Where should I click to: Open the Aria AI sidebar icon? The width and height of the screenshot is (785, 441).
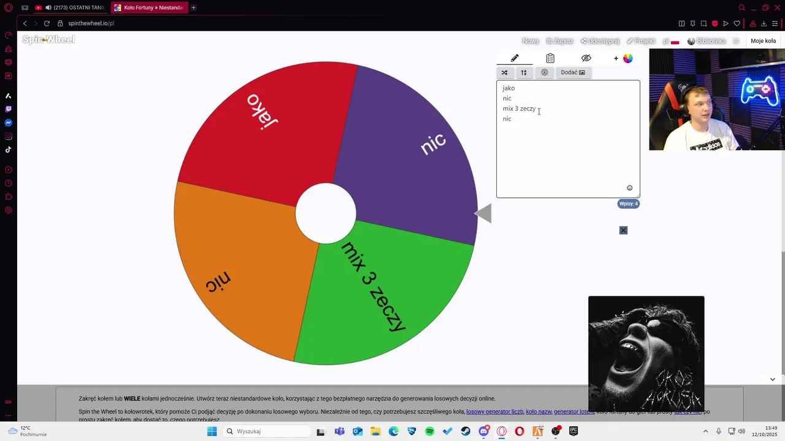pos(9,96)
